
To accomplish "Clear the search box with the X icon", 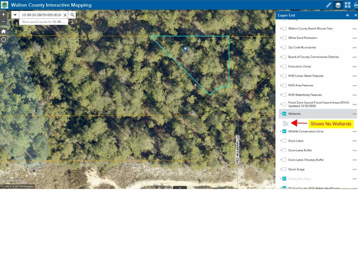I will 65,15.
